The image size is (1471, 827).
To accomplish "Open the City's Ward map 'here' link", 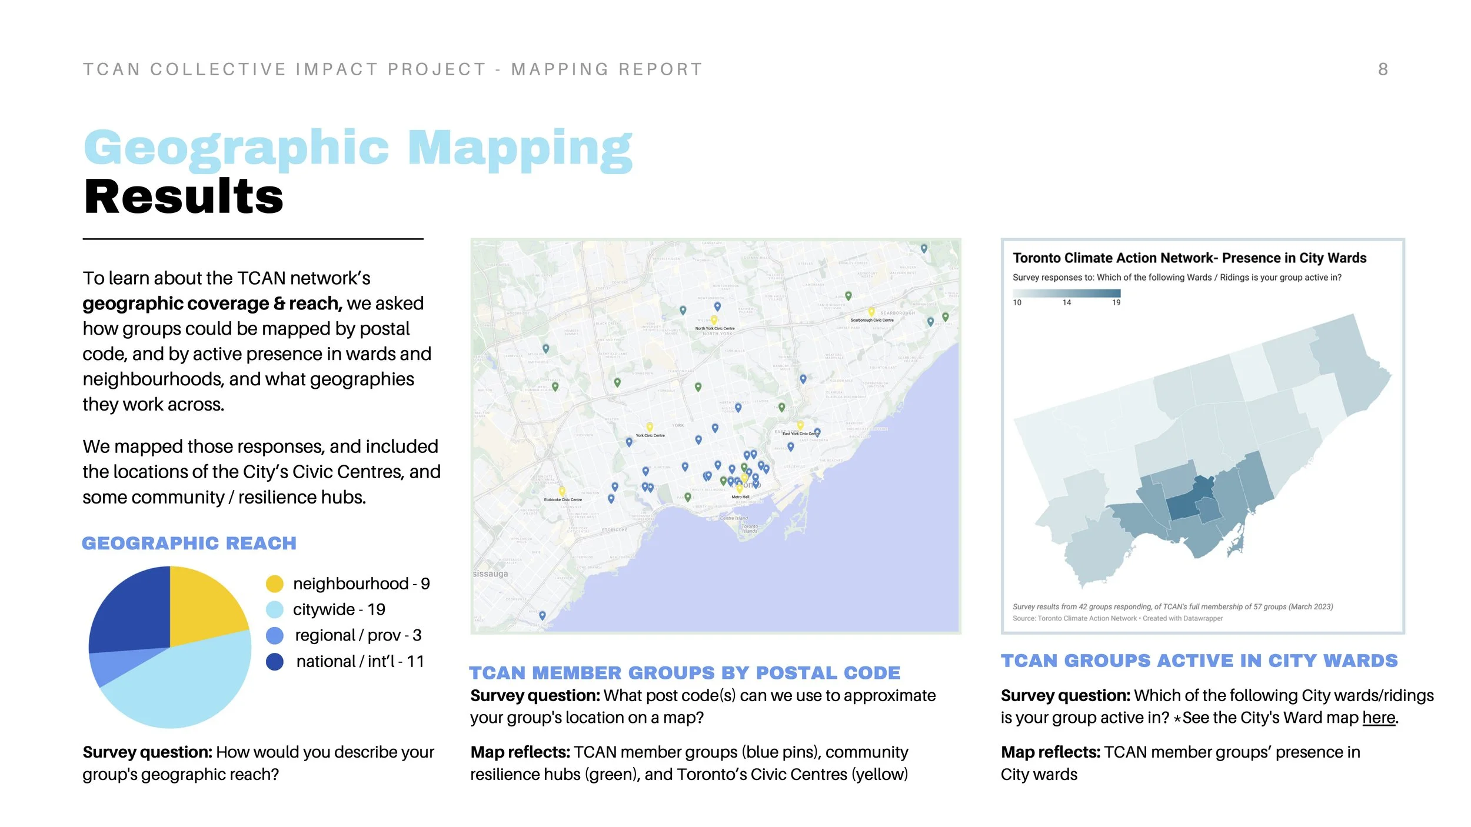I will pyautogui.click(x=1379, y=718).
